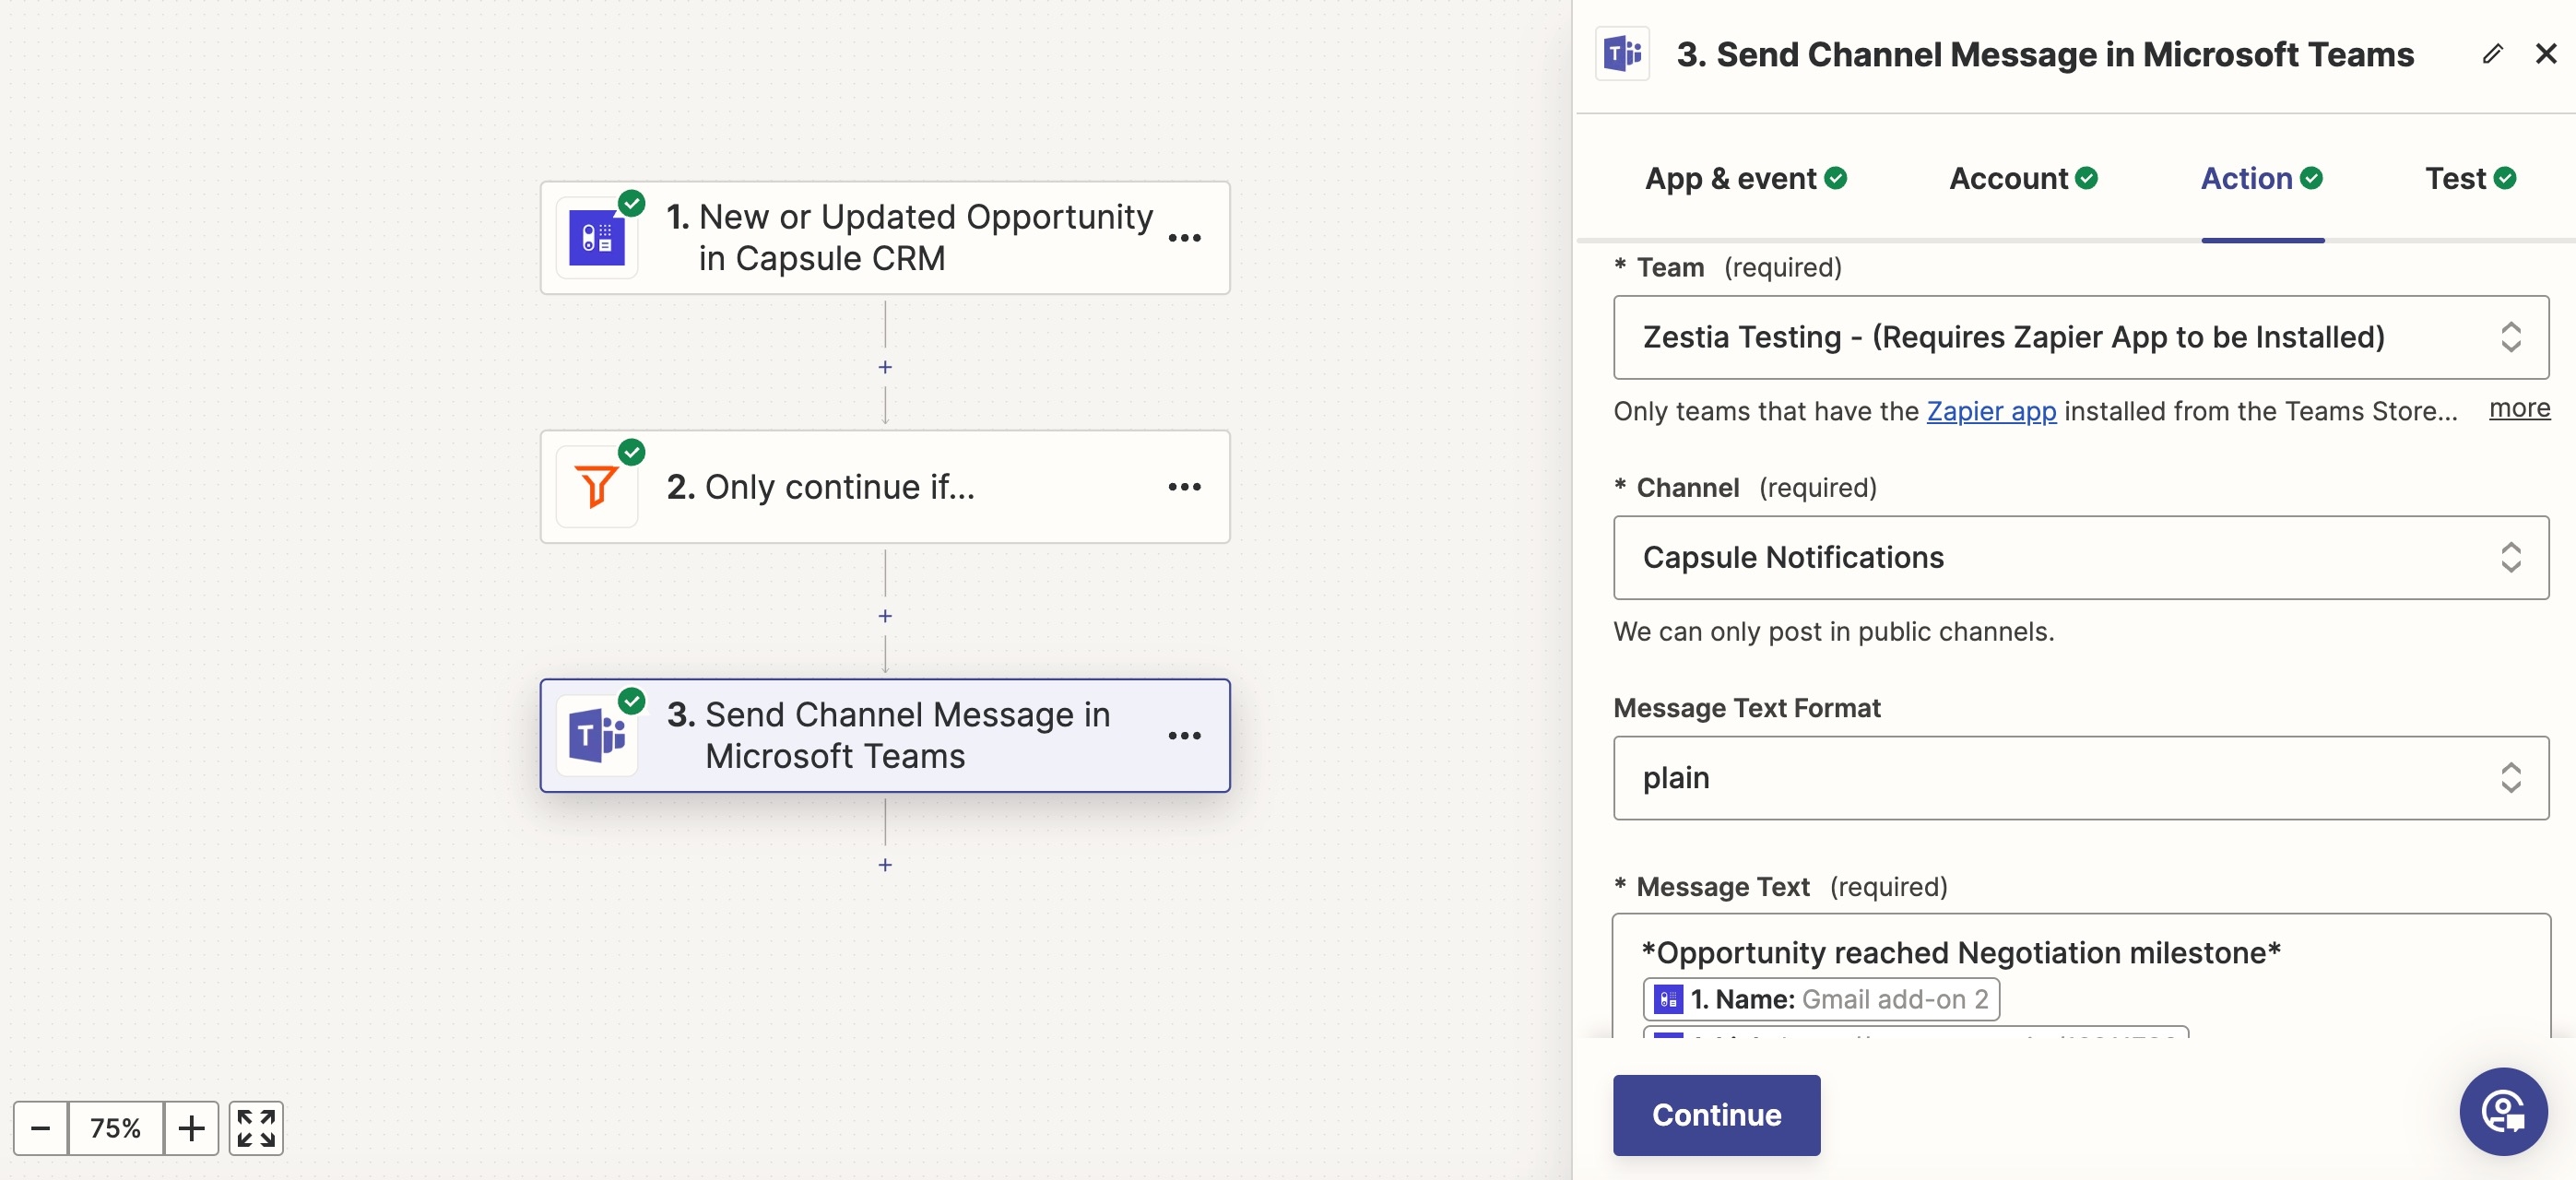This screenshot has width=2576, height=1180.
Task: Click the Capsule CRM trigger icon
Action: point(599,235)
